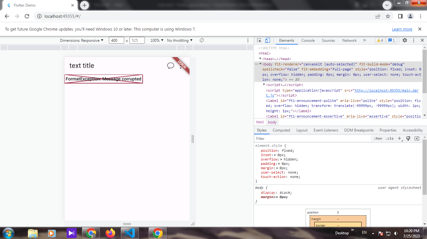Select html in the breadcrumb bar

[260, 122]
